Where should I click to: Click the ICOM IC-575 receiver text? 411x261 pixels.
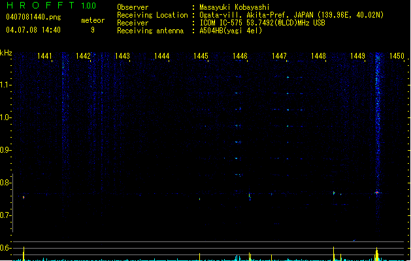[262, 23]
